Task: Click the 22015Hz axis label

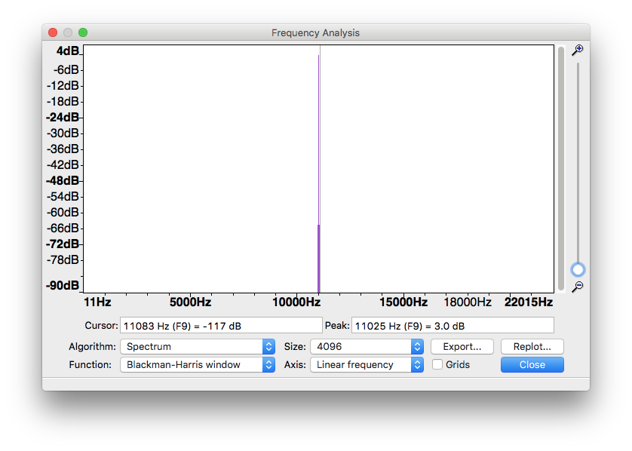Action: coord(529,302)
